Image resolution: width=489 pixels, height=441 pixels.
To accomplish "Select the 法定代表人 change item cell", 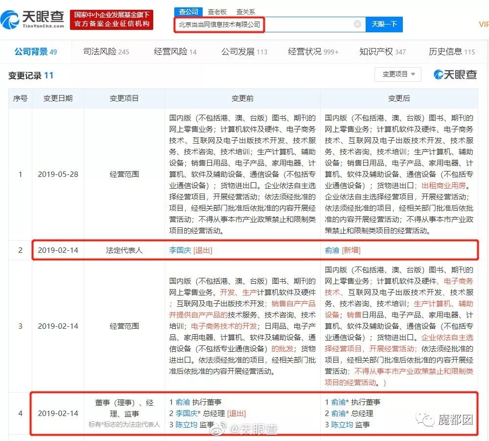I will (x=124, y=250).
